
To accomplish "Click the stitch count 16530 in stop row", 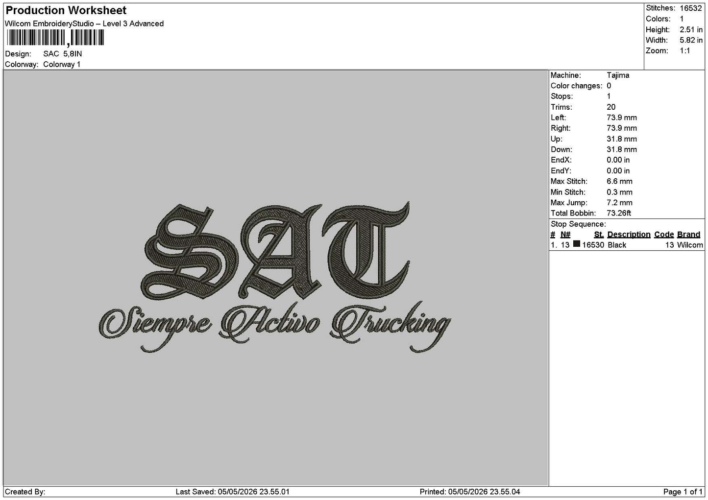I will (593, 245).
